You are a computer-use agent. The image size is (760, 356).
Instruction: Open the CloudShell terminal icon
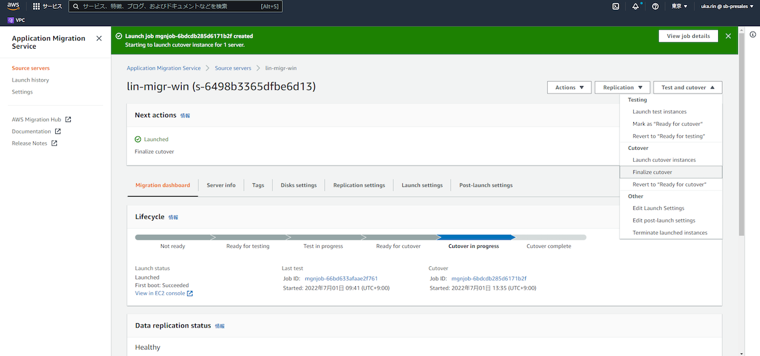pos(615,6)
